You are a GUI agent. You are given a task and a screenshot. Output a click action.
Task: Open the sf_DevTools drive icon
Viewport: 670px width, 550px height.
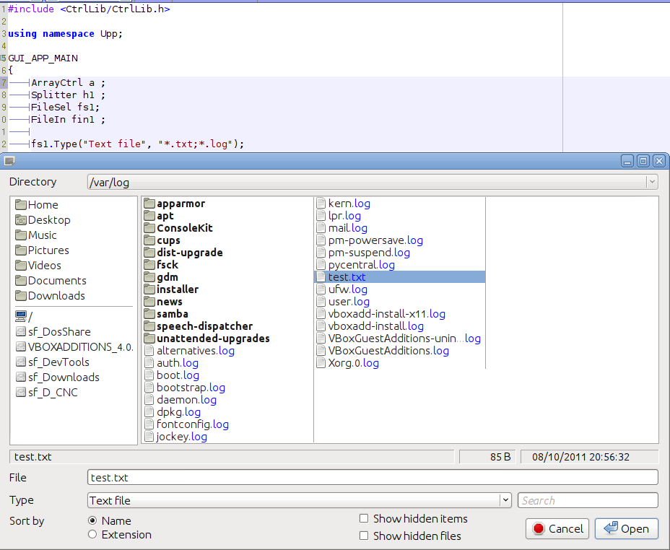pyautogui.click(x=21, y=362)
